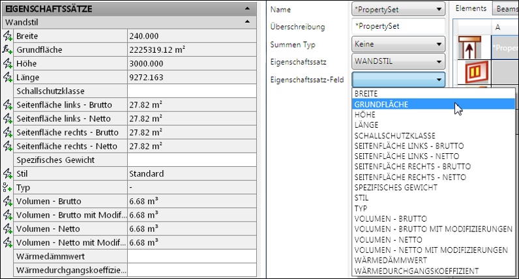This screenshot has height=279, width=519.
Task: Switch to the Beams tab
Action: click(506, 9)
